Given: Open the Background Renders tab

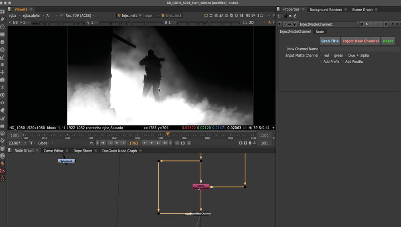Looking at the screenshot, I should click(325, 10).
